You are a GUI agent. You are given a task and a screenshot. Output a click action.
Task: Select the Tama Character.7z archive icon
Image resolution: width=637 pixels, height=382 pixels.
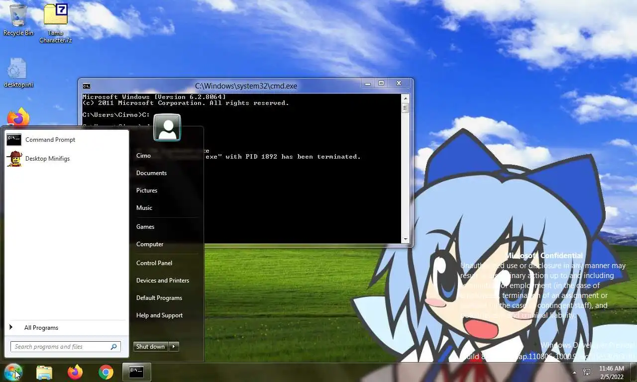point(56,23)
